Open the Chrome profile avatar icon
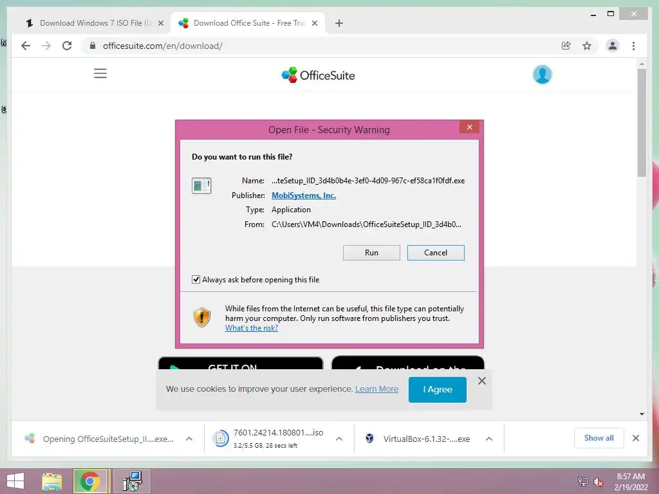Viewport: 659px width, 494px height. 613,46
